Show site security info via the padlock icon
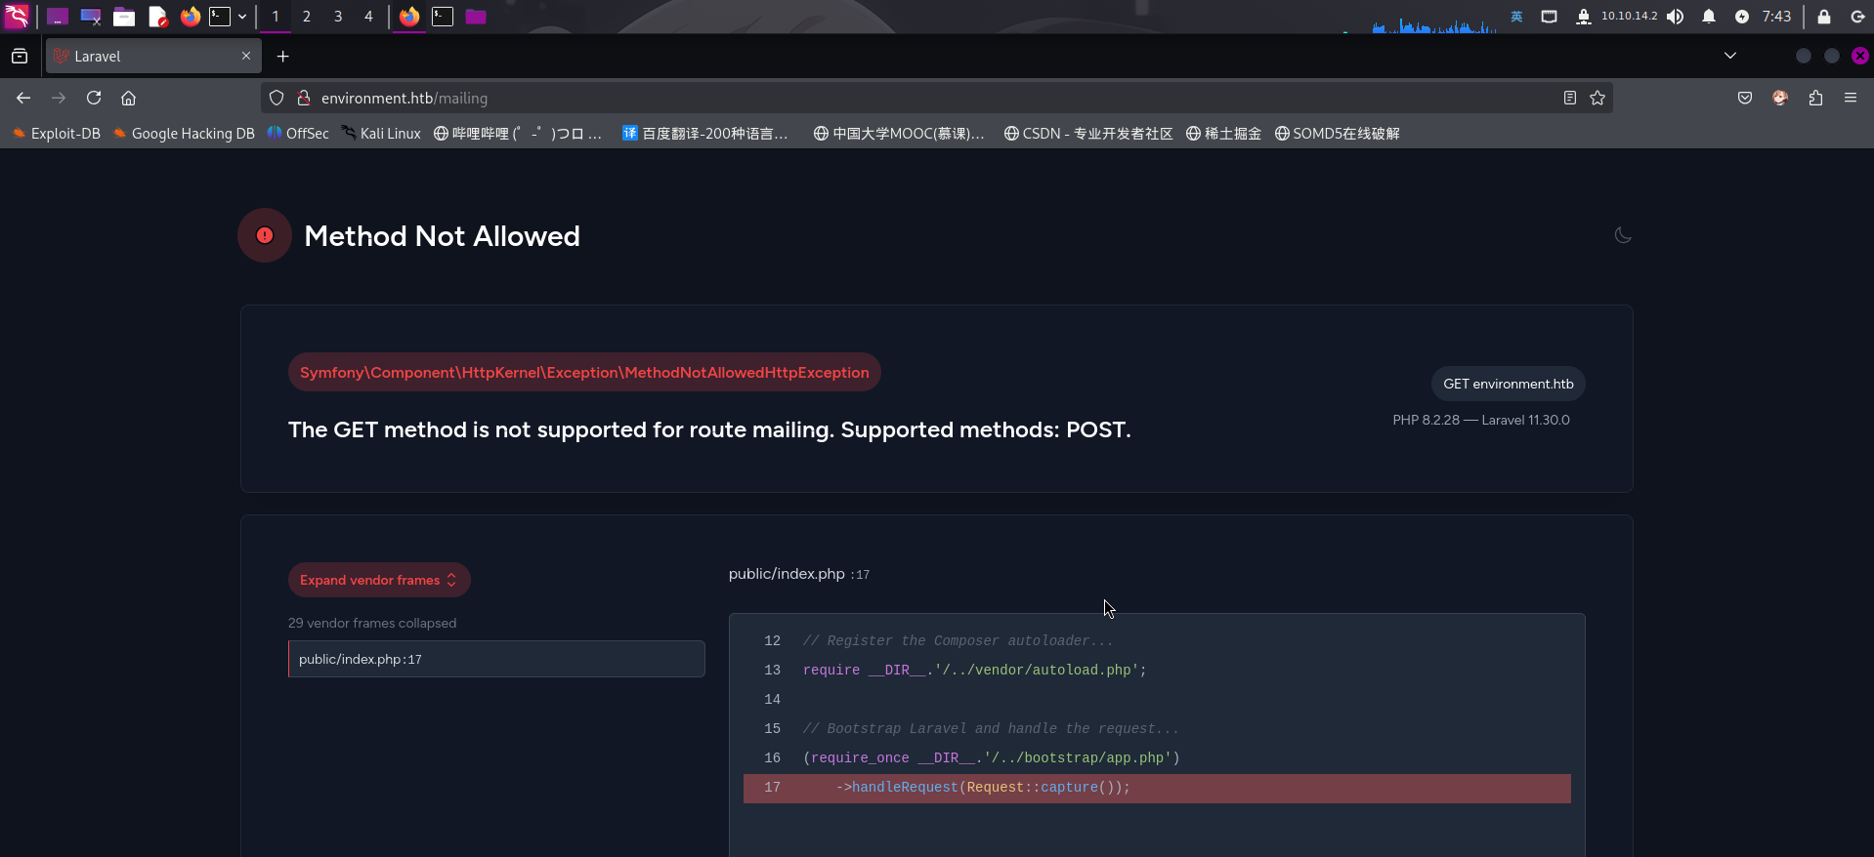The height and width of the screenshot is (857, 1874). pyautogui.click(x=303, y=98)
